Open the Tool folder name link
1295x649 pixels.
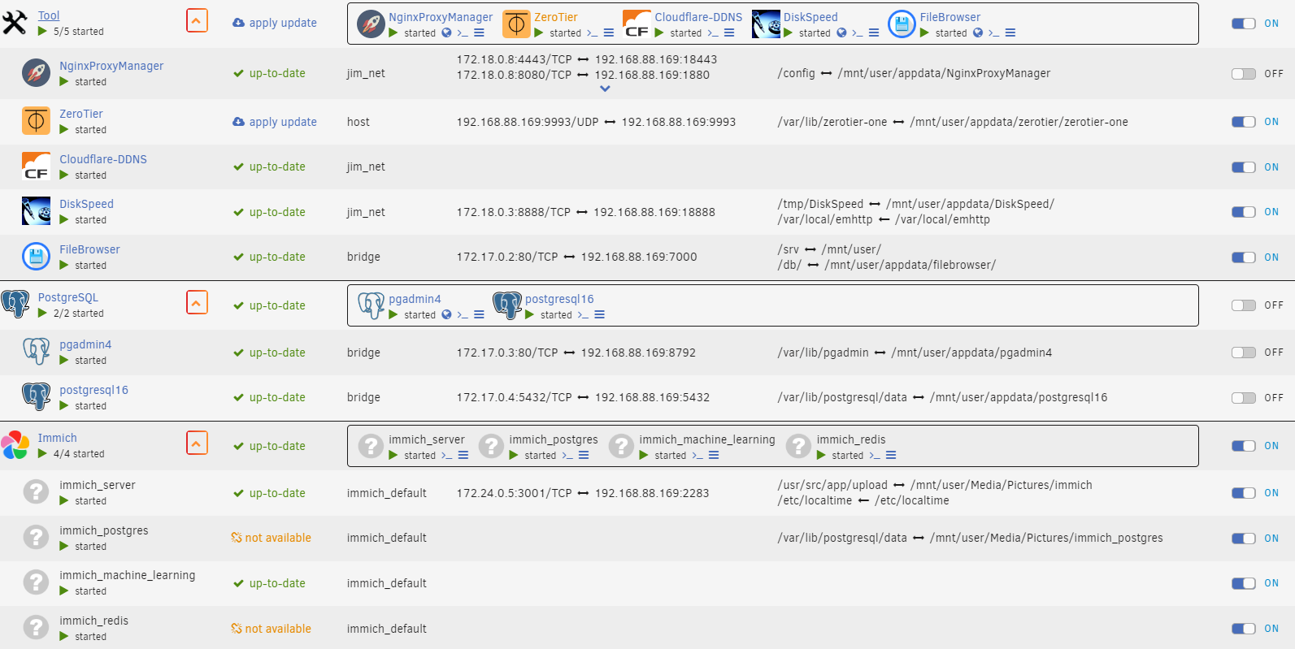49,15
